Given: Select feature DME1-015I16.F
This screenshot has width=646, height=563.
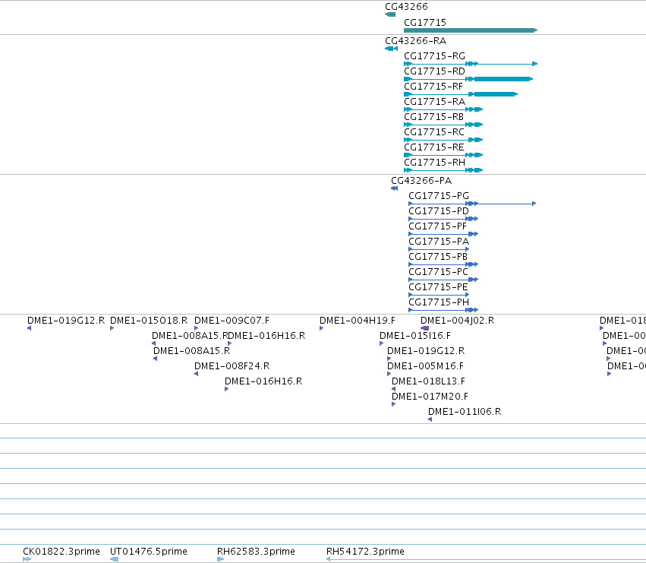Looking at the screenshot, I should [415, 336].
